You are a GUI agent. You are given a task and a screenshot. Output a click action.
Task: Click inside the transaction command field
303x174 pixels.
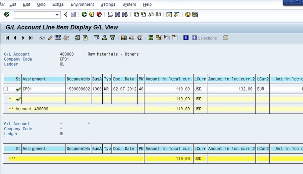click(x=35, y=15)
